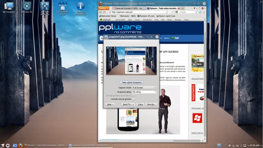
Task: Open the application launcher in the panel
Action: 2,146
